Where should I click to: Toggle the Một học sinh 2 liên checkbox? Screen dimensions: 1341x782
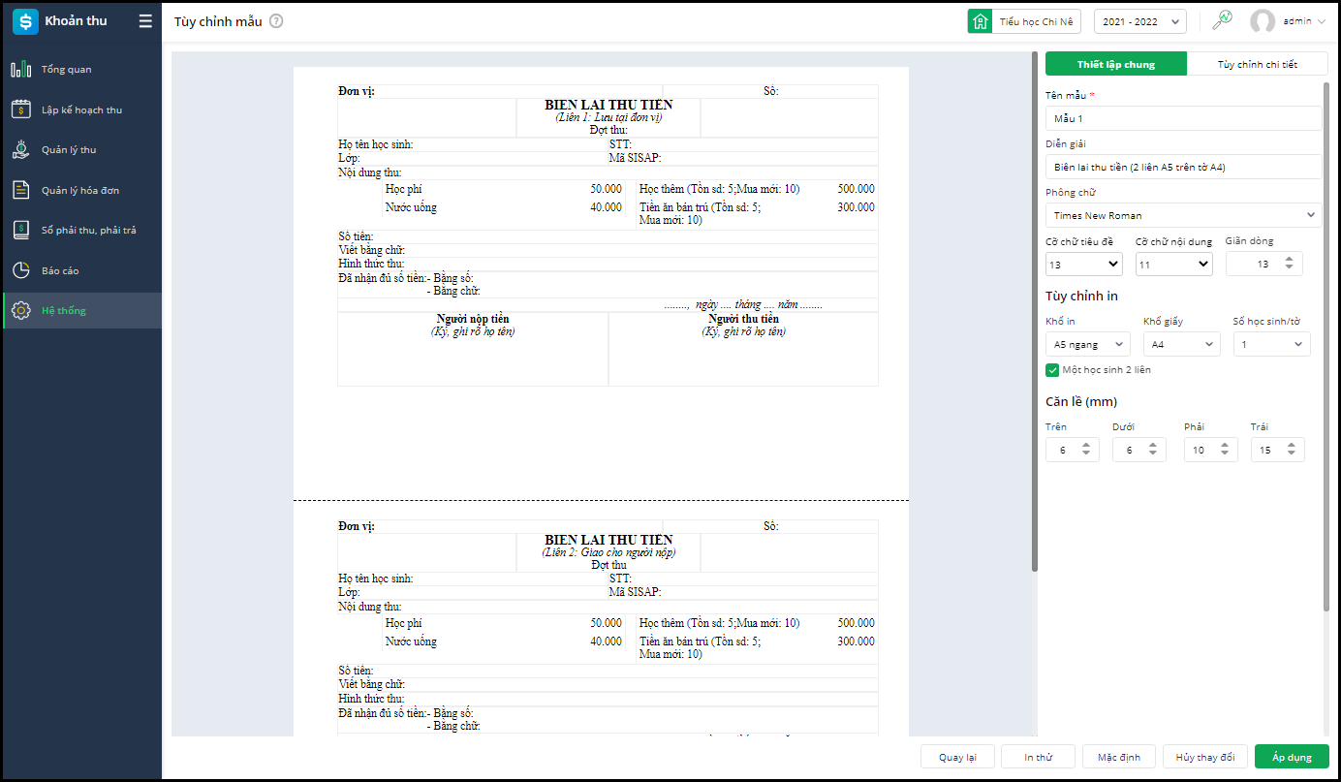1052,370
